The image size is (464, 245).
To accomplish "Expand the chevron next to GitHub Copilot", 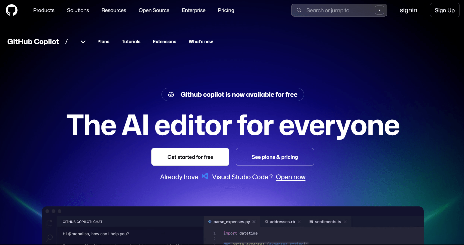I will pos(83,42).
